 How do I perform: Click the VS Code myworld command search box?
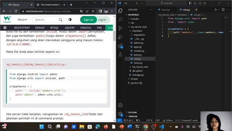tap(166, 3)
